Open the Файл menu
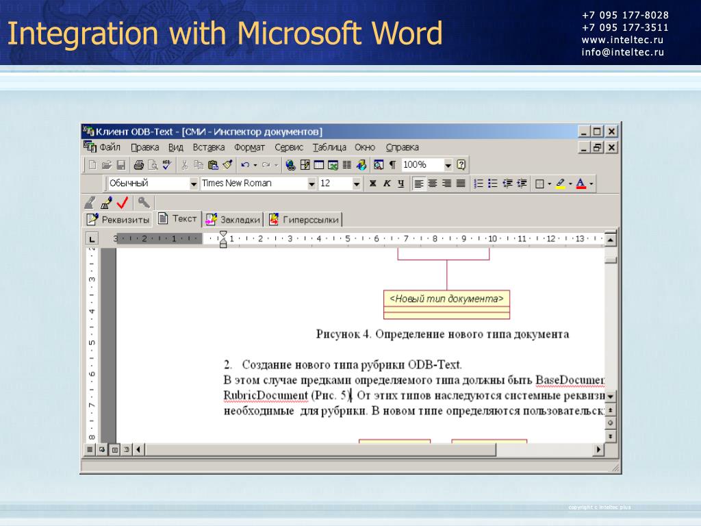The width and height of the screenshot is (701, 526). 110,147
